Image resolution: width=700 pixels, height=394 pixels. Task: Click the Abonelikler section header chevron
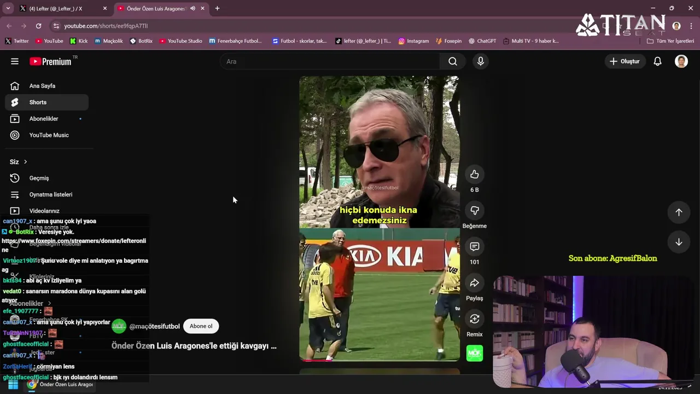point(49,303)
